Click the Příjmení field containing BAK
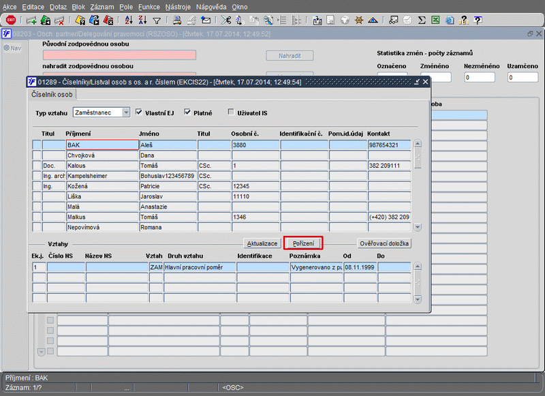 click(102, 145)
